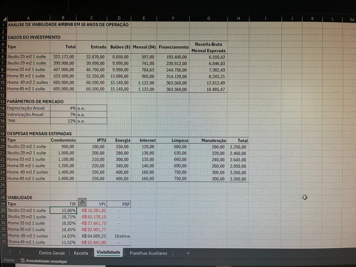
Task: Click the mensal value 784,63
Action: 147,70
